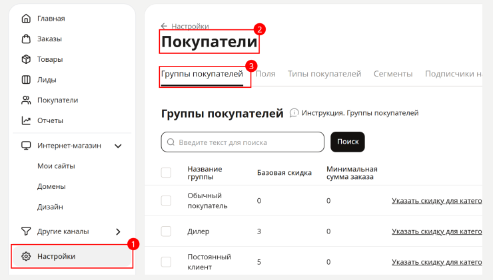Click the Постоянный клиент group name
Viewport: 493px width, 280px height.
pos(209,262)
